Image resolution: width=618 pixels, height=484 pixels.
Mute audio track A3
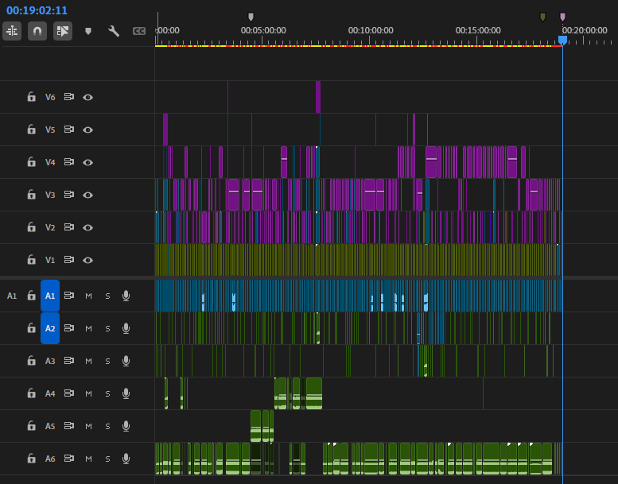tap(88, 361)
